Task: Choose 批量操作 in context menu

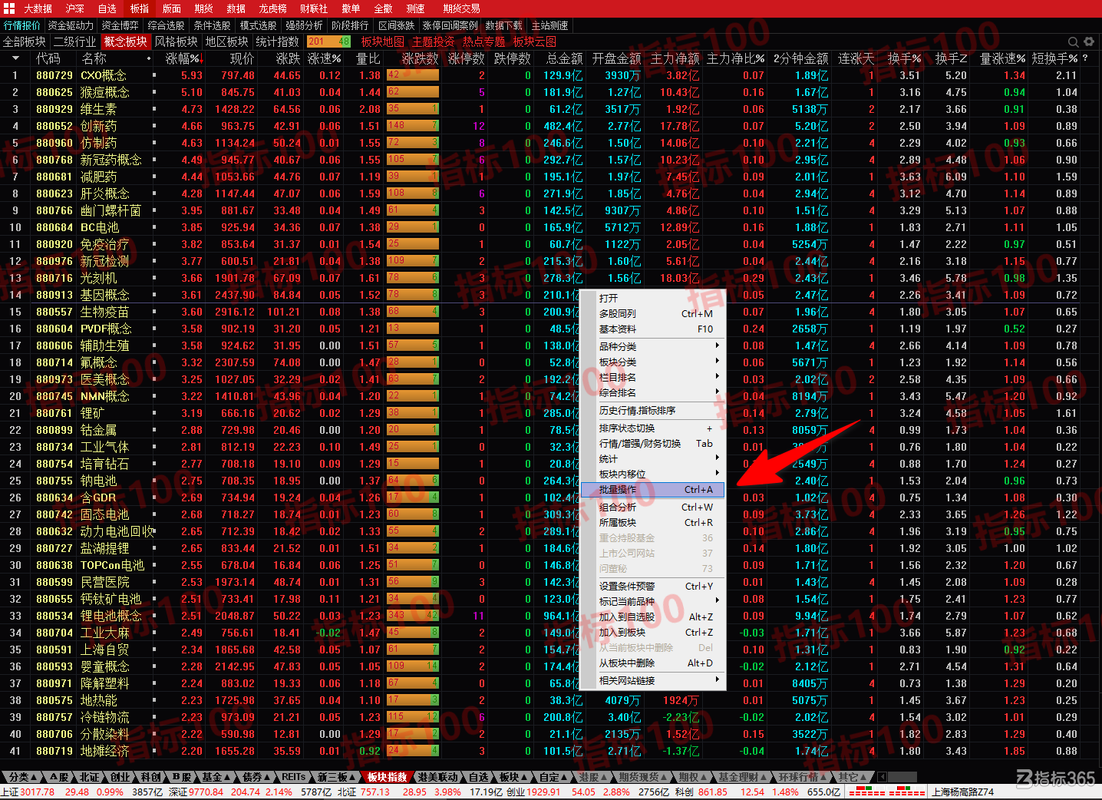Action: pos(652,489)
